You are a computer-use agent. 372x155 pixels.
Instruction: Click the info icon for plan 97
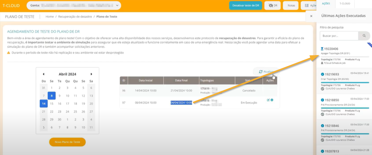pos(272,100)
